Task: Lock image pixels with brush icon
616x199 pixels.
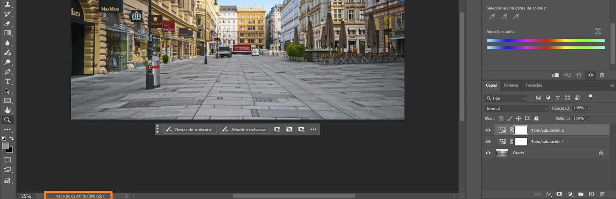Action: (x=510, y=118)
